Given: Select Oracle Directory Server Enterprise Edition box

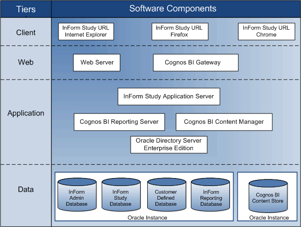Looking at the screenshot, I should 169,145.
